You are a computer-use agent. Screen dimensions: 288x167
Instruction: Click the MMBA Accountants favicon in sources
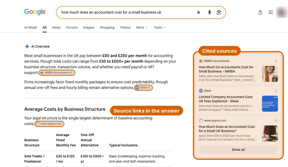(201, 61)
